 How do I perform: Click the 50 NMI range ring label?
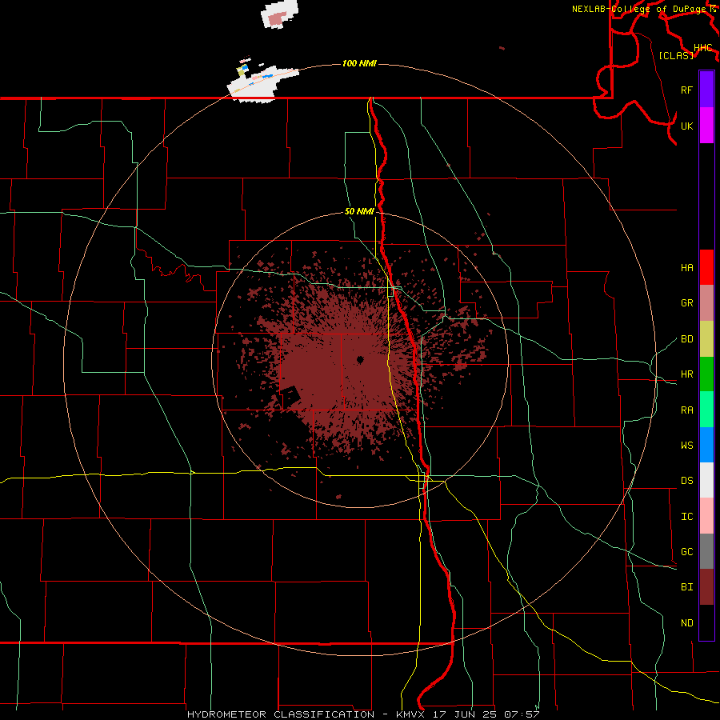pyautogui.click(x=359, y=212)
